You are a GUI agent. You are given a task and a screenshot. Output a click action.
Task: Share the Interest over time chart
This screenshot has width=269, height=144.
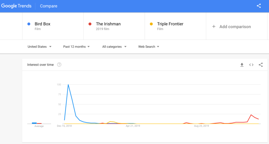261,65
